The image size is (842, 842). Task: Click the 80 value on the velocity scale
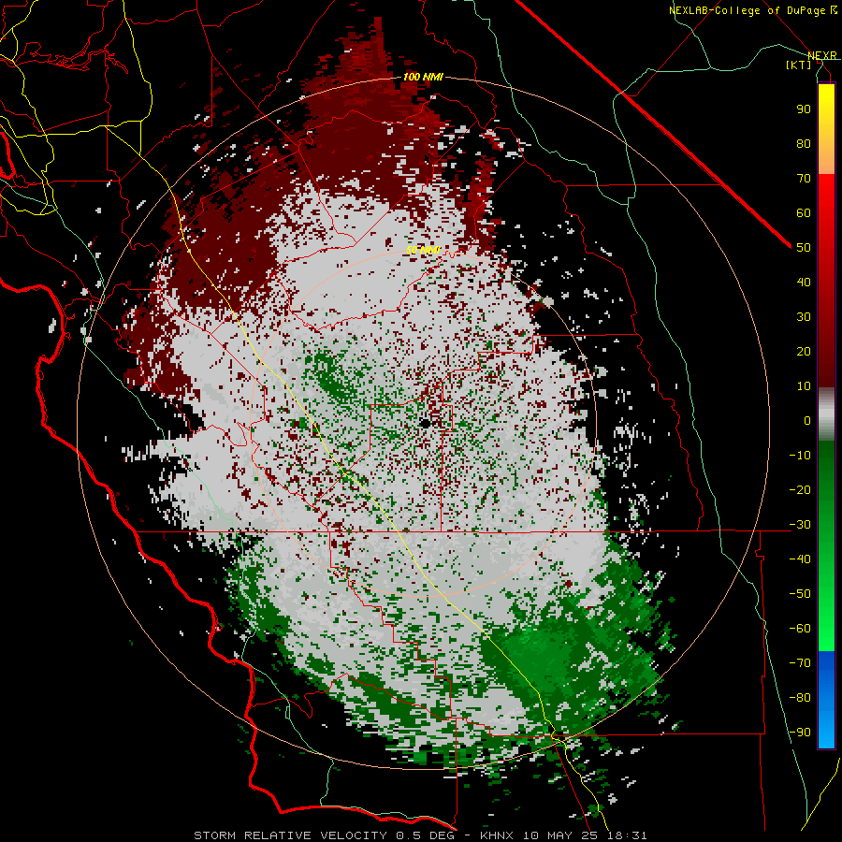click(x=804, y=143)
